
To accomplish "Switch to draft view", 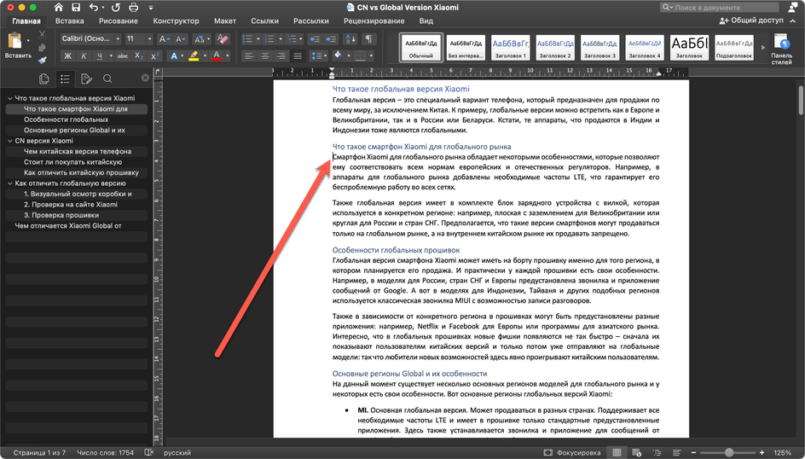I will 676,452.
